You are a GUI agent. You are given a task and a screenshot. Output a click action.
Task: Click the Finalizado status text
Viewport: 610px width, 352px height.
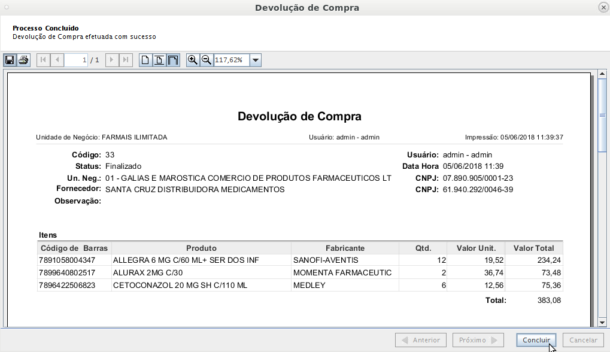pyautogui.click(x=123, y=166)
